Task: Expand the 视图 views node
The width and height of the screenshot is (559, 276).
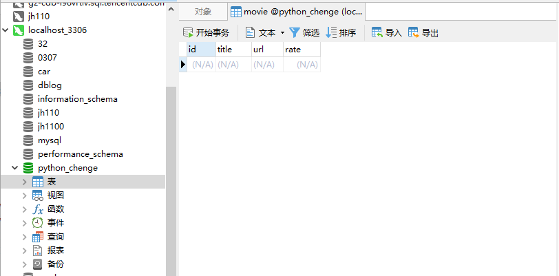Action: [24, 195]
